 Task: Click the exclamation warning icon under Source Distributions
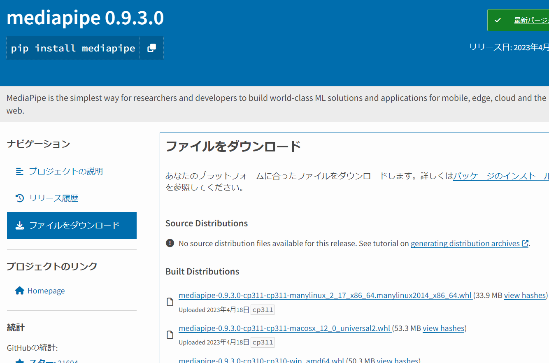click(x=170, y=243)
